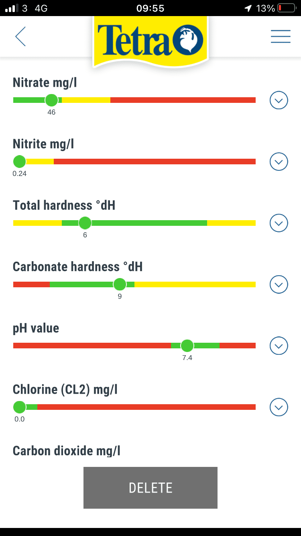
Task: Click the Total hardness slider handle
Action: tap(85, 223)
